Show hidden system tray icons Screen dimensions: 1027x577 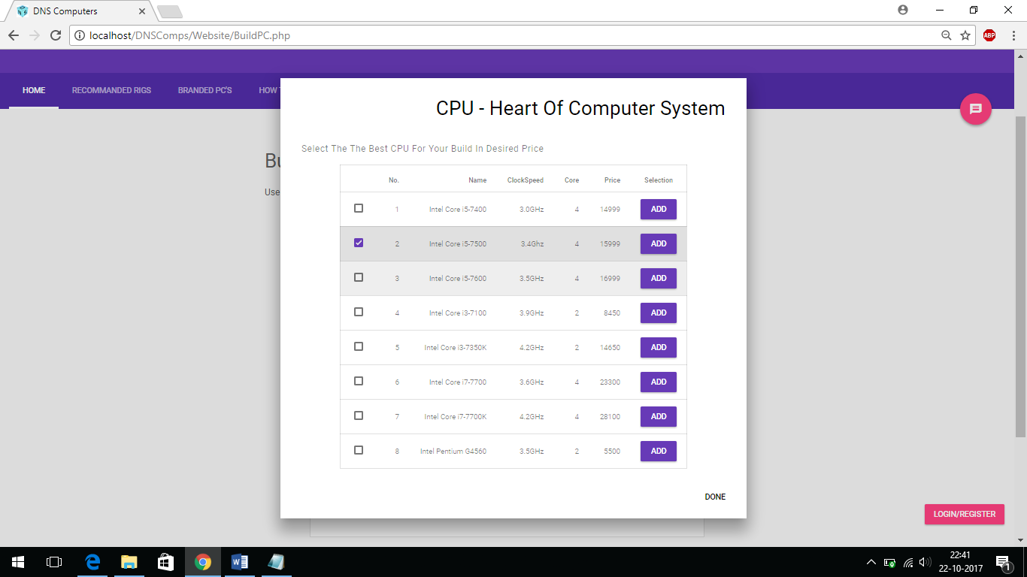871,562
